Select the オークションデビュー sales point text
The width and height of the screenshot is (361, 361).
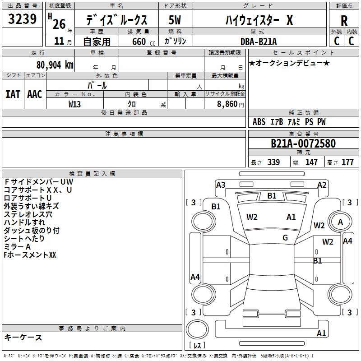coord(289,63)
